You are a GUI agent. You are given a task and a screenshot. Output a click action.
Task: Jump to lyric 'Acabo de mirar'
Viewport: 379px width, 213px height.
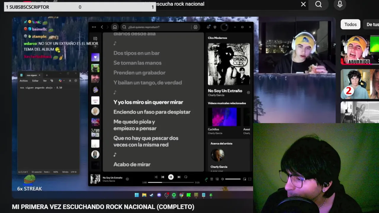(132, 164)
